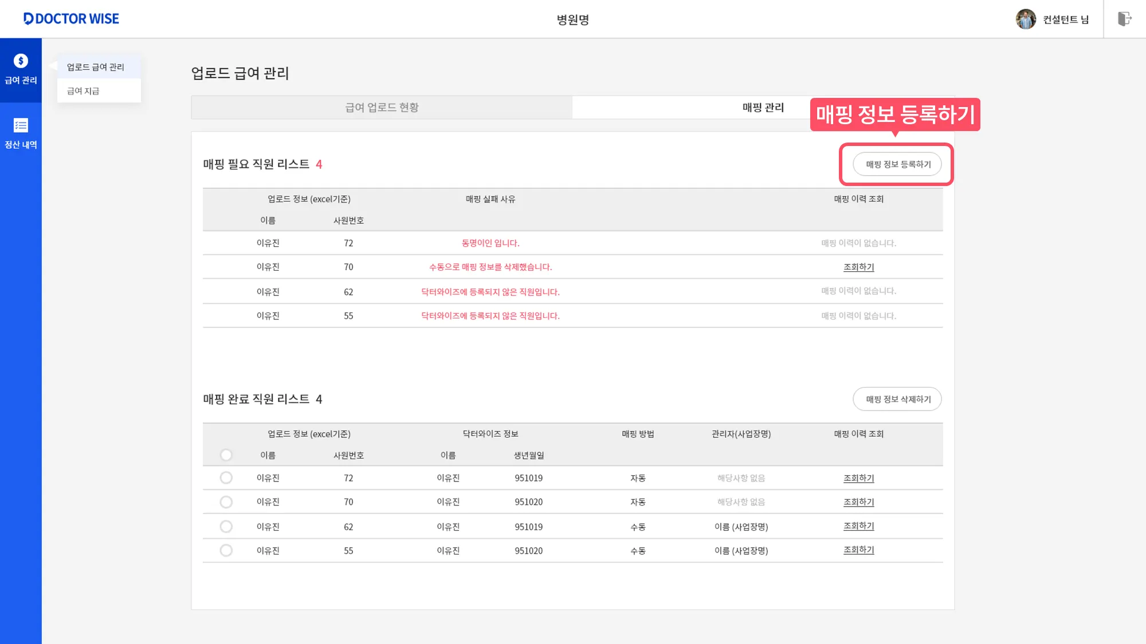Select radio for mapped employee number 55
The image size is (1146, 644).
226,551
